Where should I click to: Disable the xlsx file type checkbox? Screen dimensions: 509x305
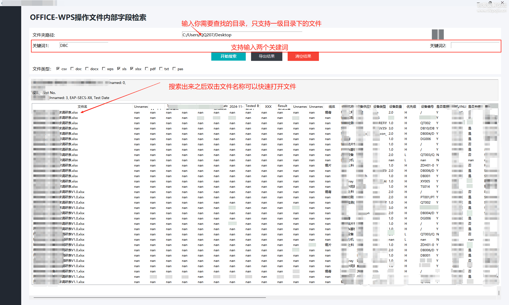coord(132,69)
